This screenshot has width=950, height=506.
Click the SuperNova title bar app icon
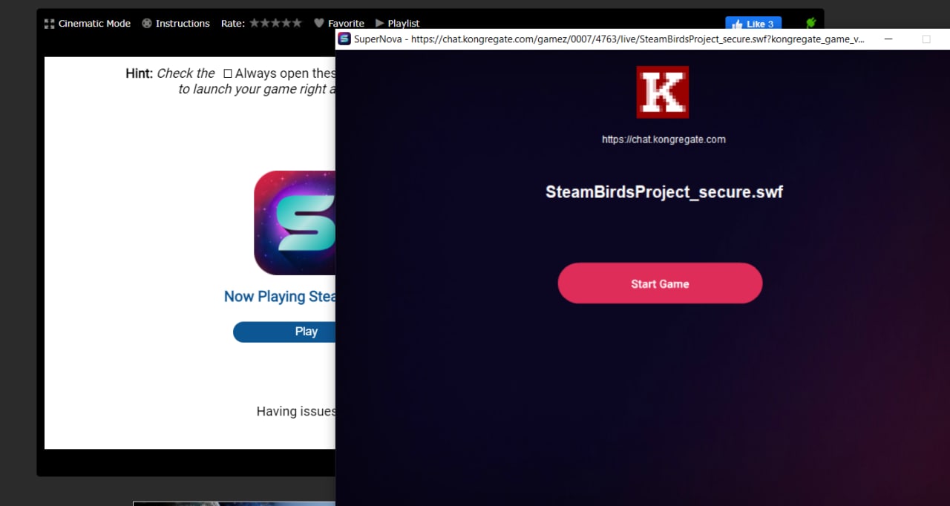point(344,39)
